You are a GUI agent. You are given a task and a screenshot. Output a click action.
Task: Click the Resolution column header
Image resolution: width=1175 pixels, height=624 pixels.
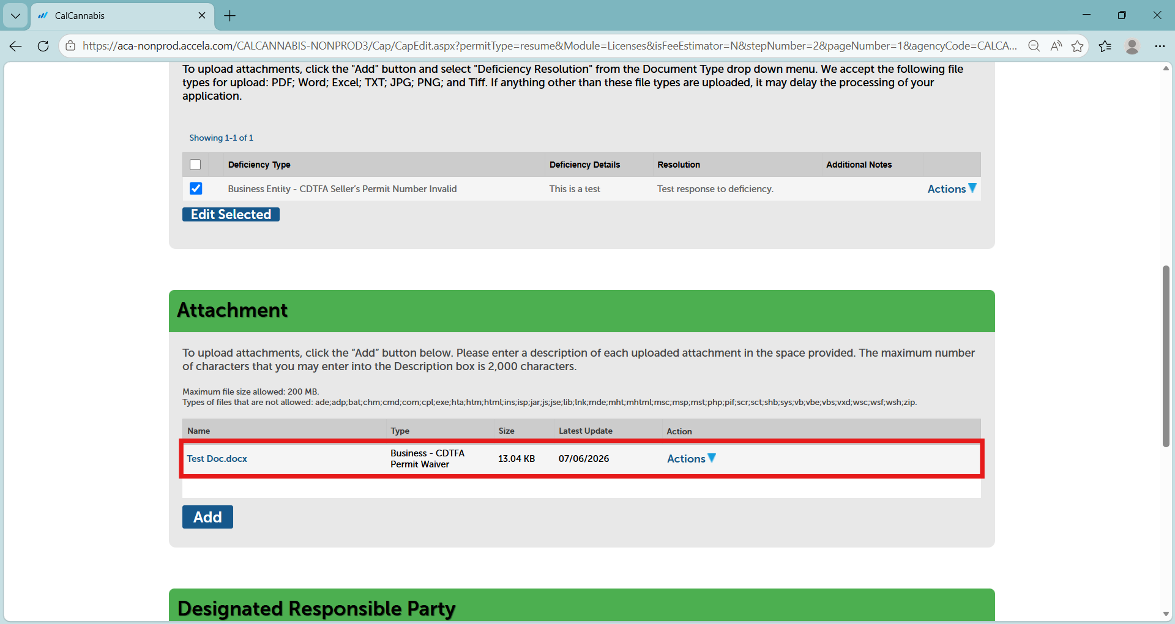pyautogui.click(x=678, y=165)
